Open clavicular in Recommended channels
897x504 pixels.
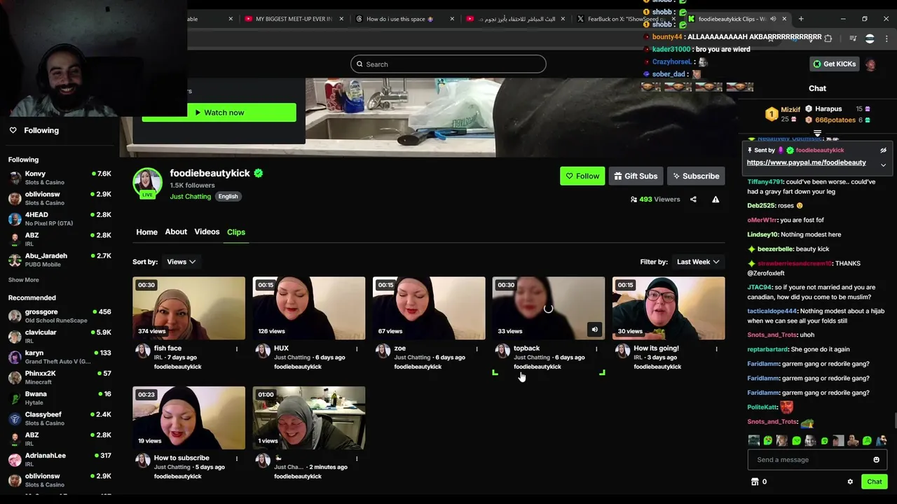60,336
